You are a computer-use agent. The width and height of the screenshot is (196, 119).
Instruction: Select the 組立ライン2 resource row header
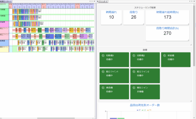4,36
